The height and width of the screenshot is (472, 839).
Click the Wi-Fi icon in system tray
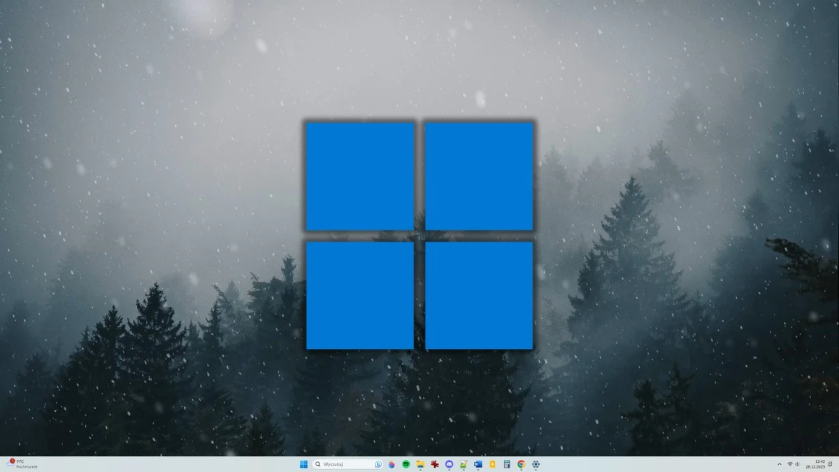tap(790, 464)
